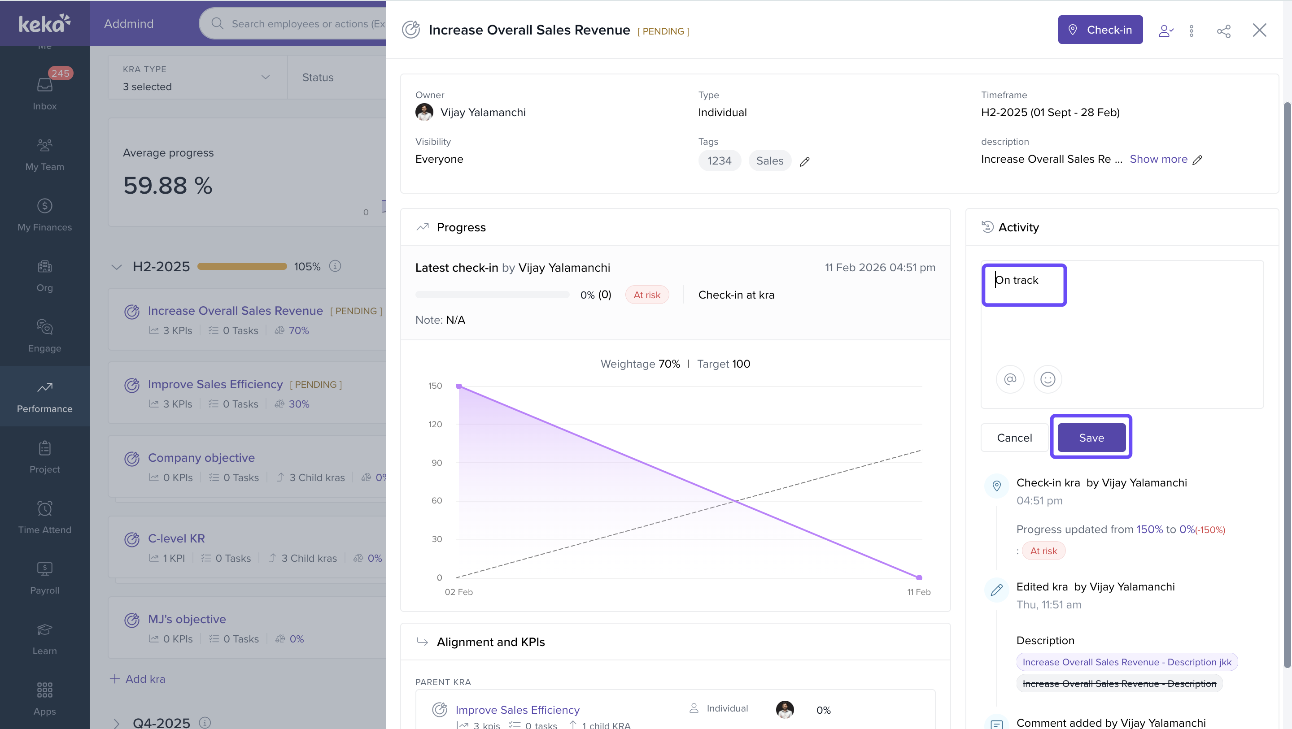Open the three-dot more options menu

coord(1191,30)
